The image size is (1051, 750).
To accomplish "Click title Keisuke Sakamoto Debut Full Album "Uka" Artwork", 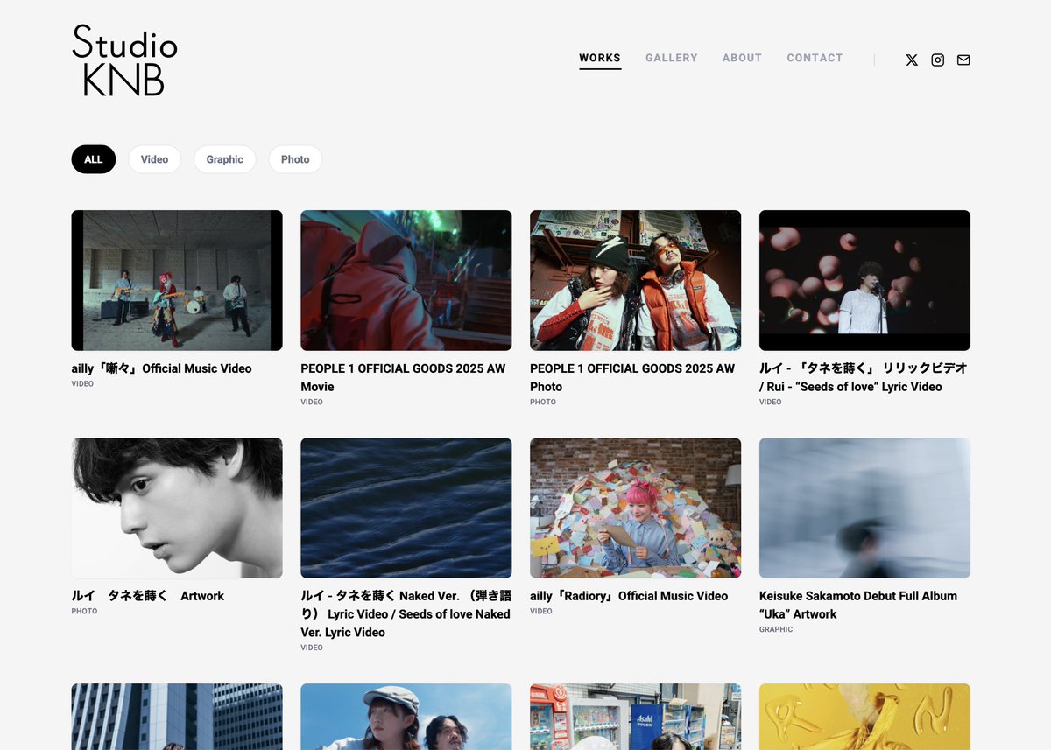I will pos(858,605).
